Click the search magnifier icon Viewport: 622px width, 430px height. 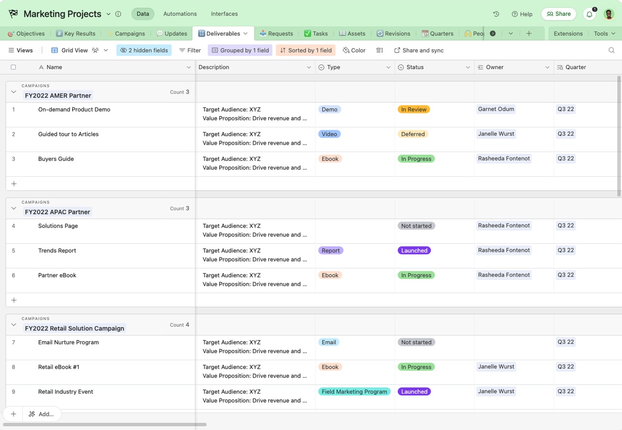point(611,50)
